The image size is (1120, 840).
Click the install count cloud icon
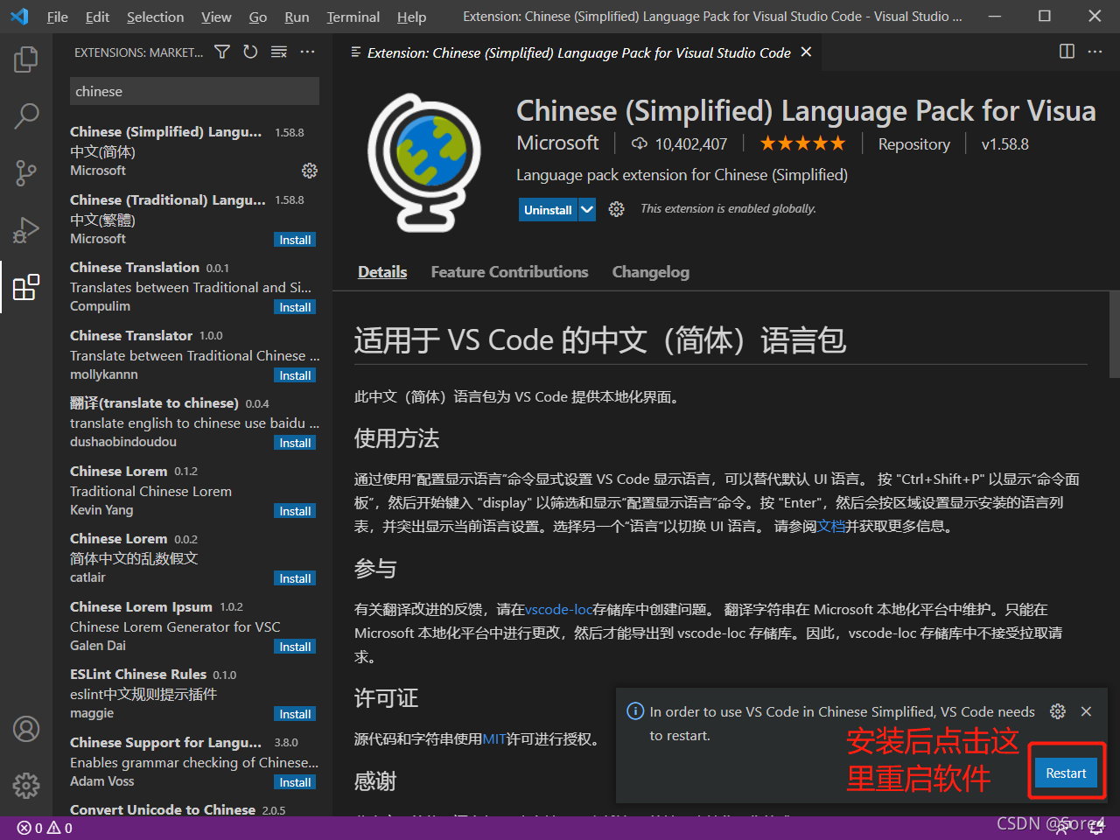(640, 143)
